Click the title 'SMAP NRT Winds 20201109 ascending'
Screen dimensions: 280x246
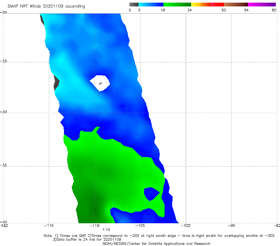click(x=46, y=6)
